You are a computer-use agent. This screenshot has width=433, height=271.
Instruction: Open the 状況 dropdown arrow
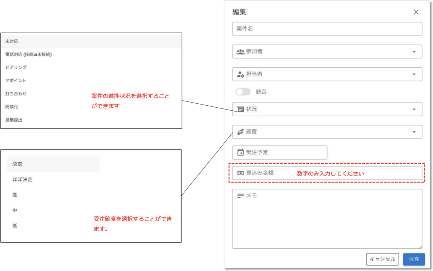click(414, 109)
